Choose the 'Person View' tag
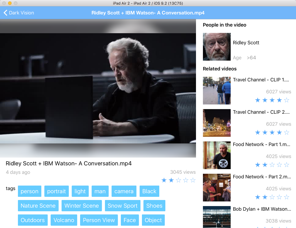Viewport: 296px width, 228px height. click(x=99, y=220)
